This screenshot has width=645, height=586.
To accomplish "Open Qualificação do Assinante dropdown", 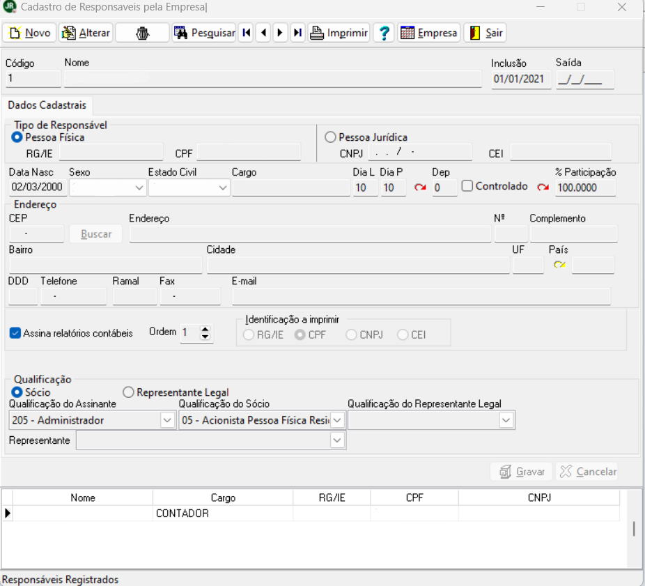I will point(167,420).
